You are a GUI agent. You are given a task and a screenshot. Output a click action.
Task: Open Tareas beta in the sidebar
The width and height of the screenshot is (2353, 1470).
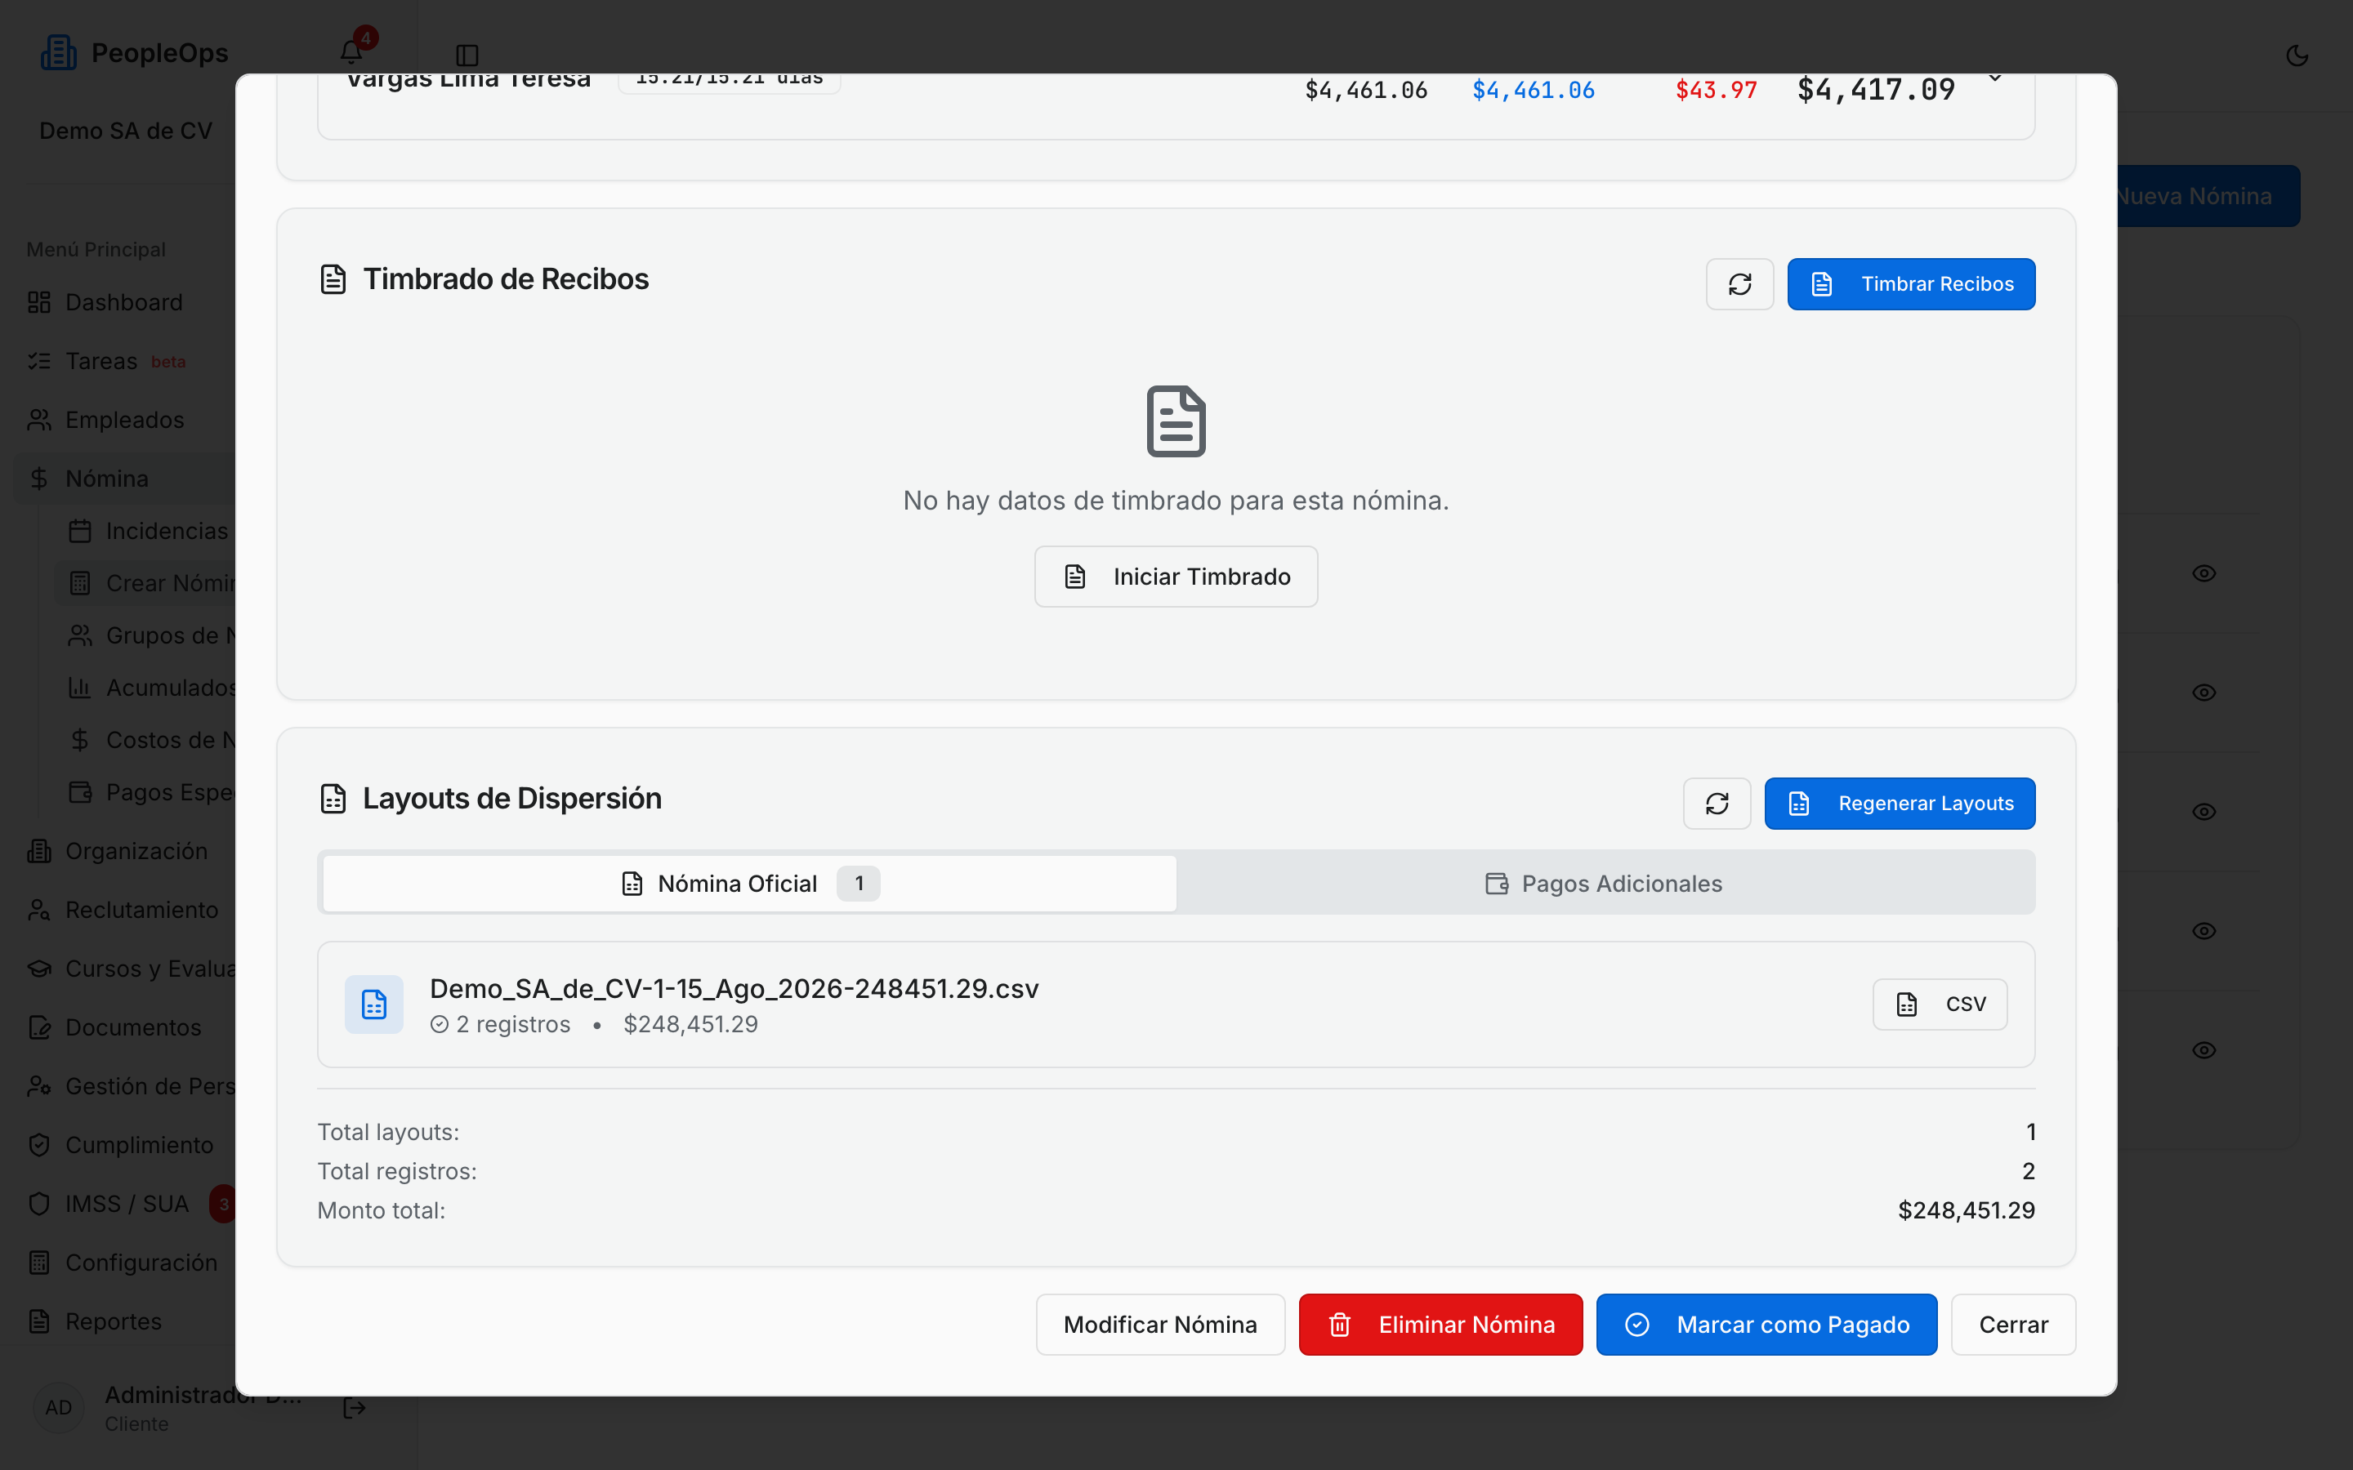coord(124,361)
